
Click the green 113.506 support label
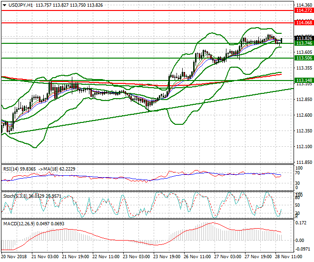click(x=304, y=58)
